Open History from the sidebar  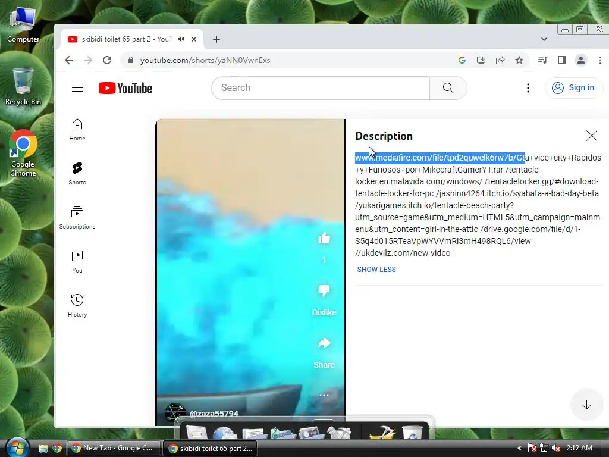tap(77, 306)
